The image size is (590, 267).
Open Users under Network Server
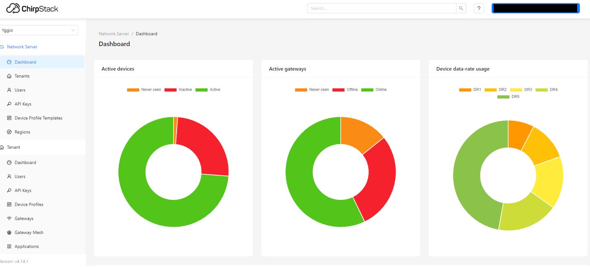(19, 90)
